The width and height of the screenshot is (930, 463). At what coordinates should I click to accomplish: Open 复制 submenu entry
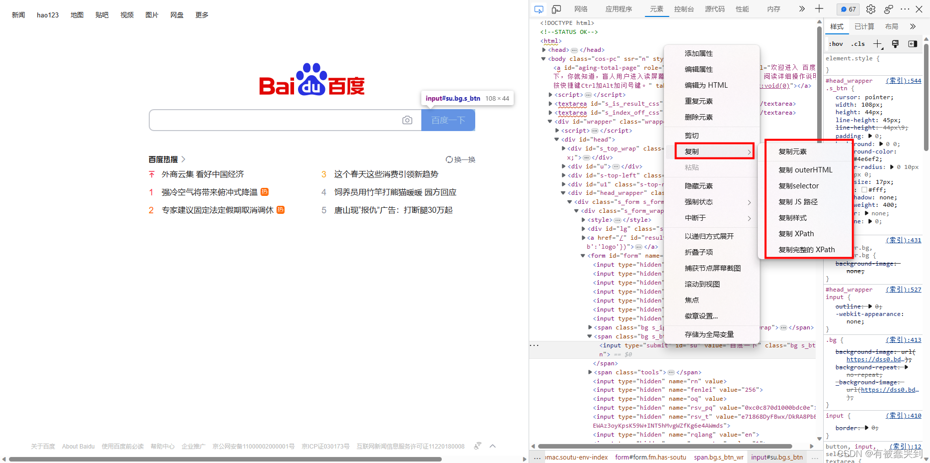[x=714, y=152]
